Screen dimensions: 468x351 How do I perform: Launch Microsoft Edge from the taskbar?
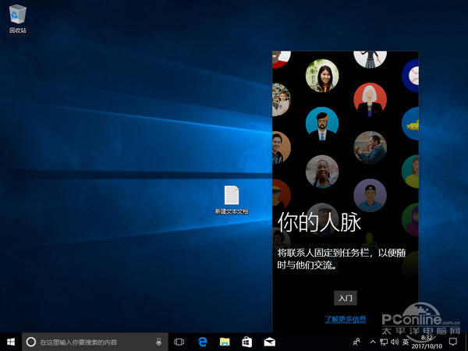(202, 342)
